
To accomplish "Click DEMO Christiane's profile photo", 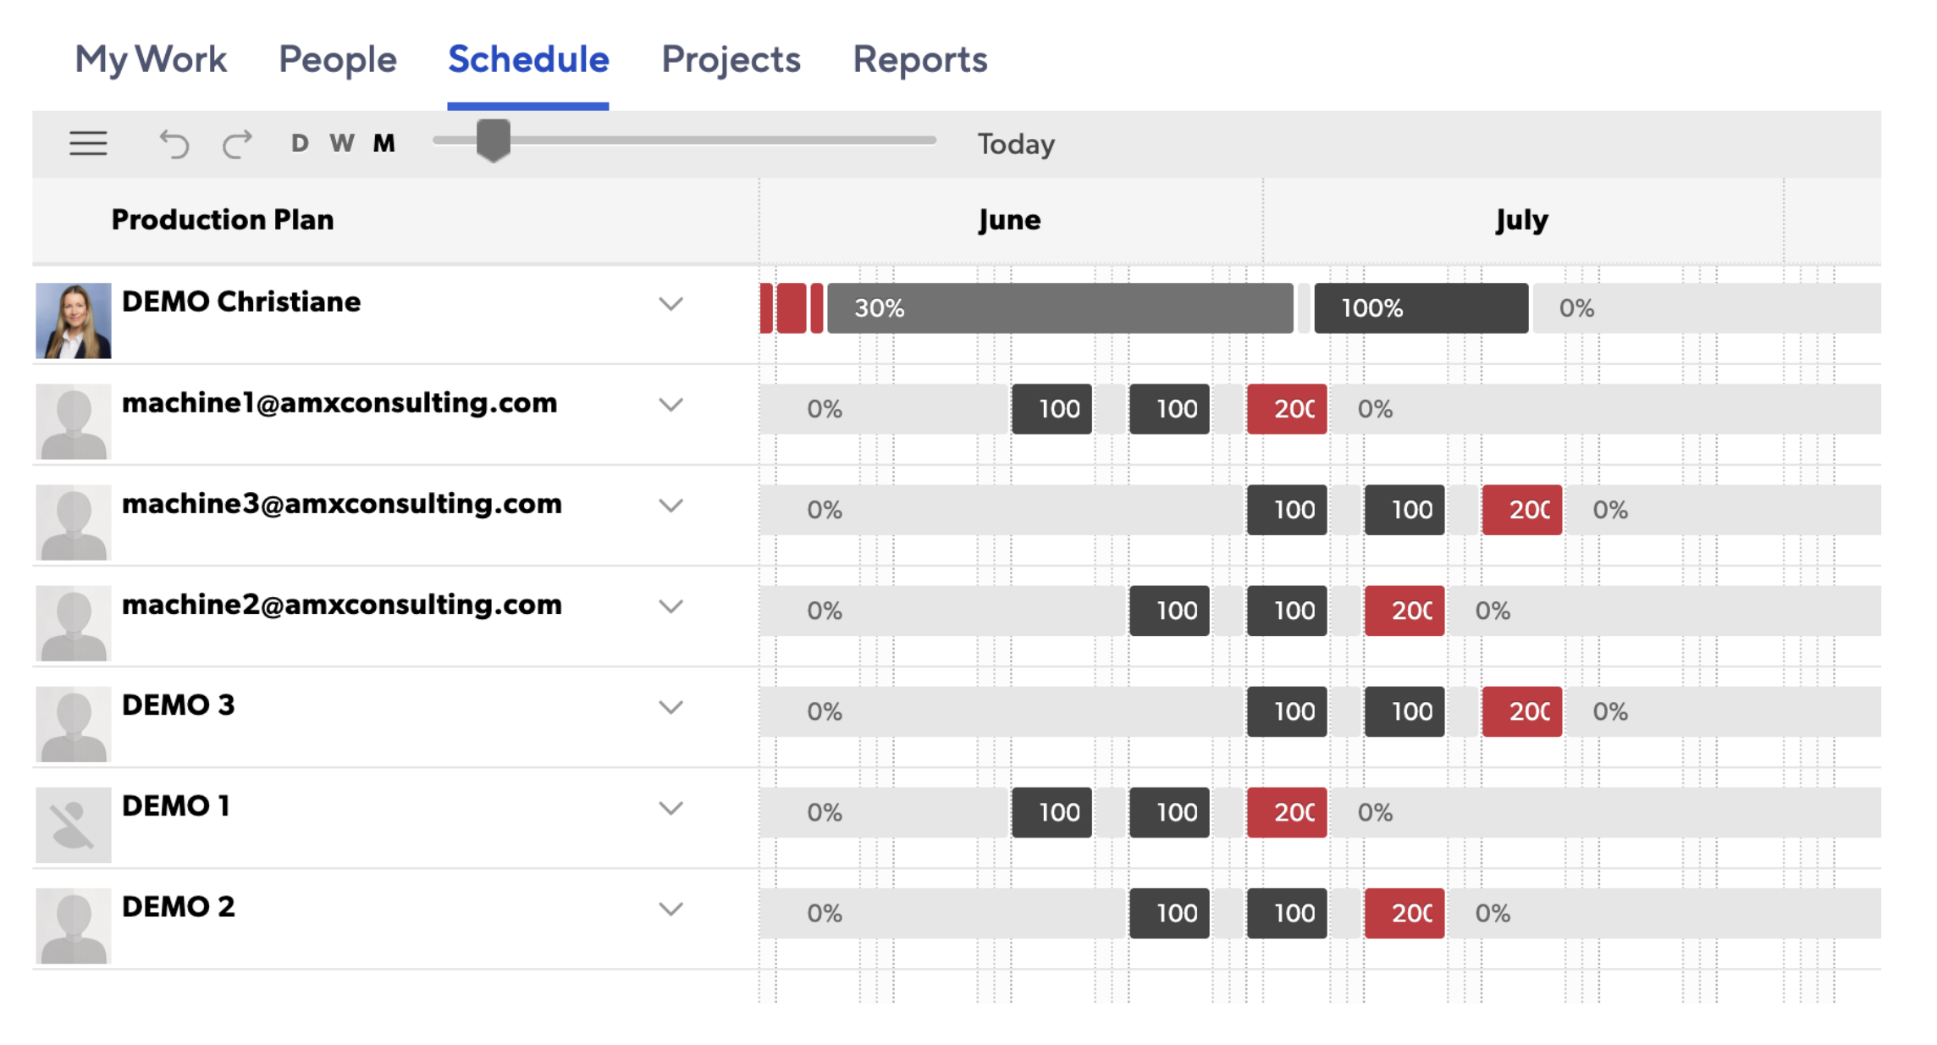I will tap(74, 320).
